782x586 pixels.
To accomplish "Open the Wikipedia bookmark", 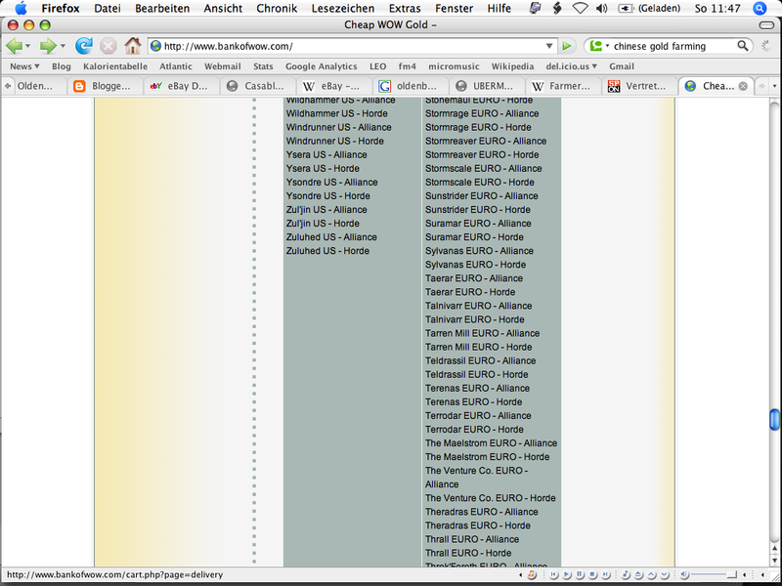I will [512, 66].
